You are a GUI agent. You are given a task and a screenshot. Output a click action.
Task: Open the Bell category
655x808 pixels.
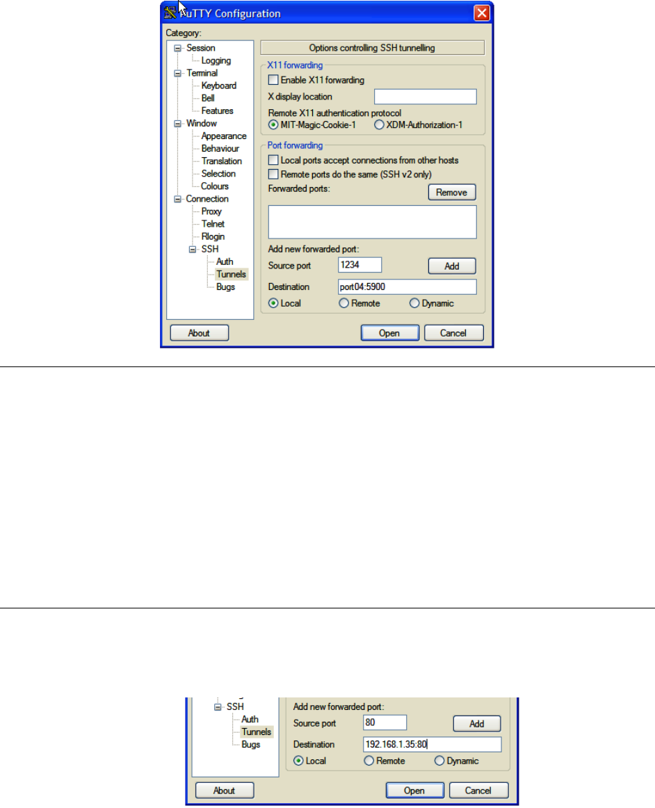point(208,98)
